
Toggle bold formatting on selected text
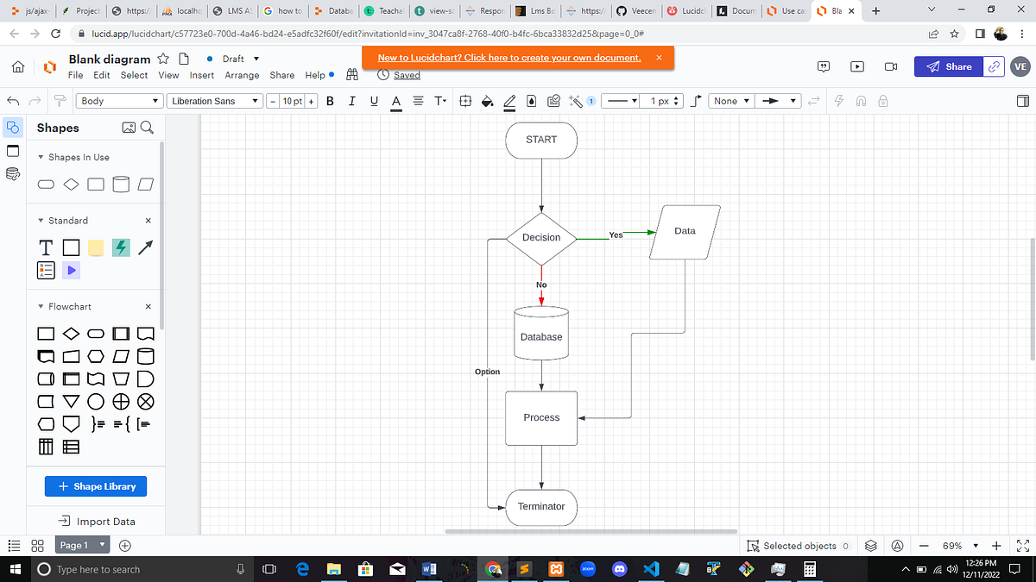[x=329, y=101]
